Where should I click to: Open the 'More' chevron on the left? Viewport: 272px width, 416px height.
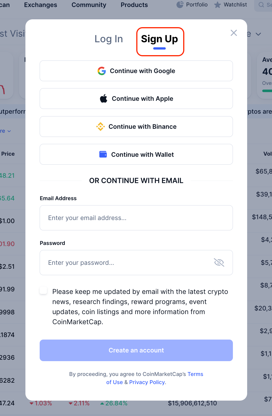[9, 131]
